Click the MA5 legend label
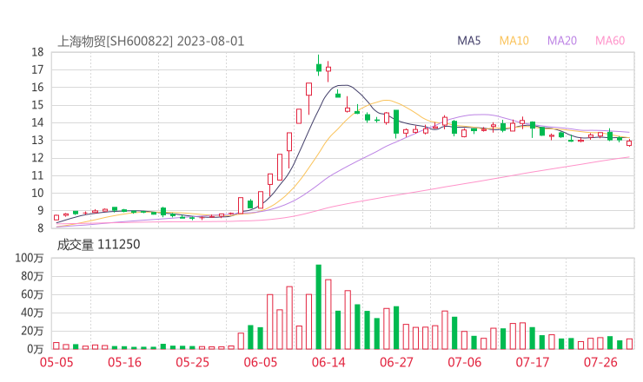This screenshot has height=382, width=643. pos(468,41)
